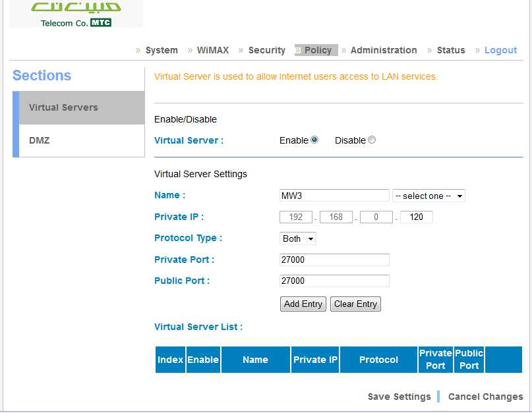This screenshot has height=413, width=532.
Task: Open the 'select one' preset dropdown
Action: (x=429, y=196)
